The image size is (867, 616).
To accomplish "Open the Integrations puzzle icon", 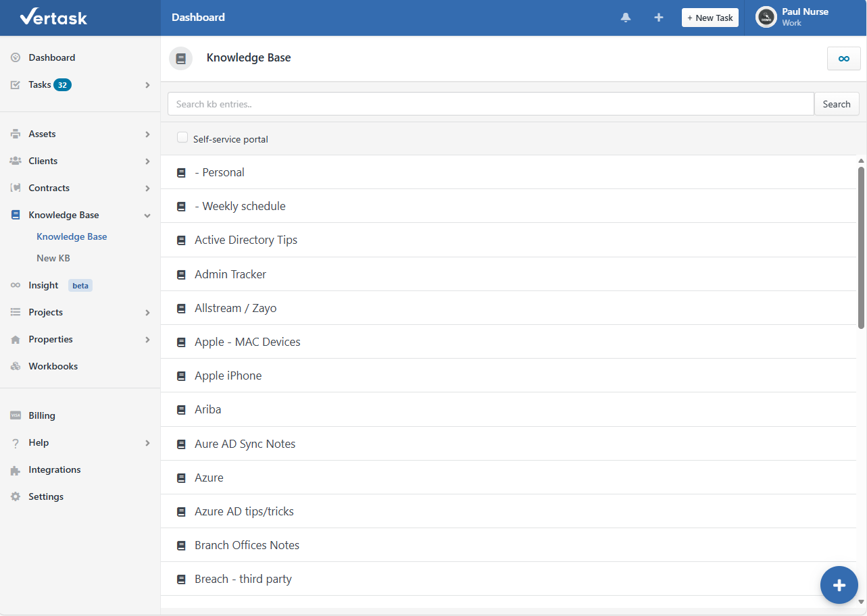I will click(14, 469).
